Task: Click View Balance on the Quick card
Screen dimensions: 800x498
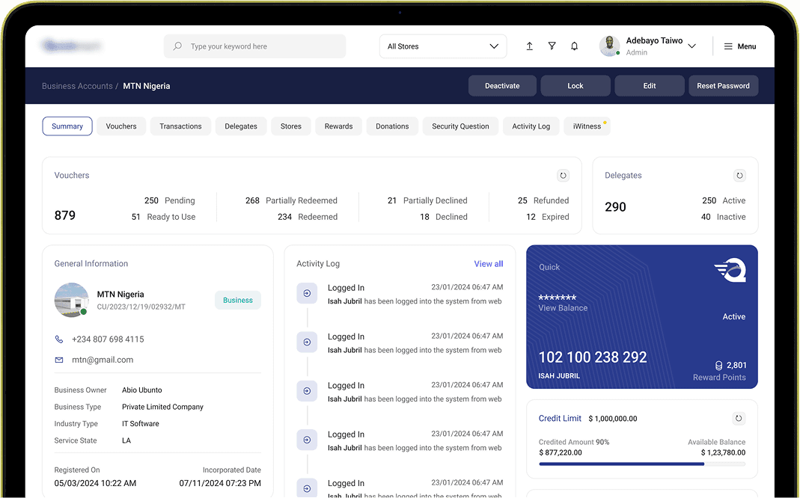Action: pos(563,308)
